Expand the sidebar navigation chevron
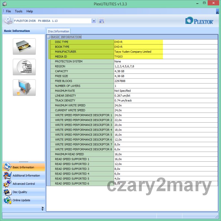The image size is (221, 221). pyautogui.click(x=43, y=208)
